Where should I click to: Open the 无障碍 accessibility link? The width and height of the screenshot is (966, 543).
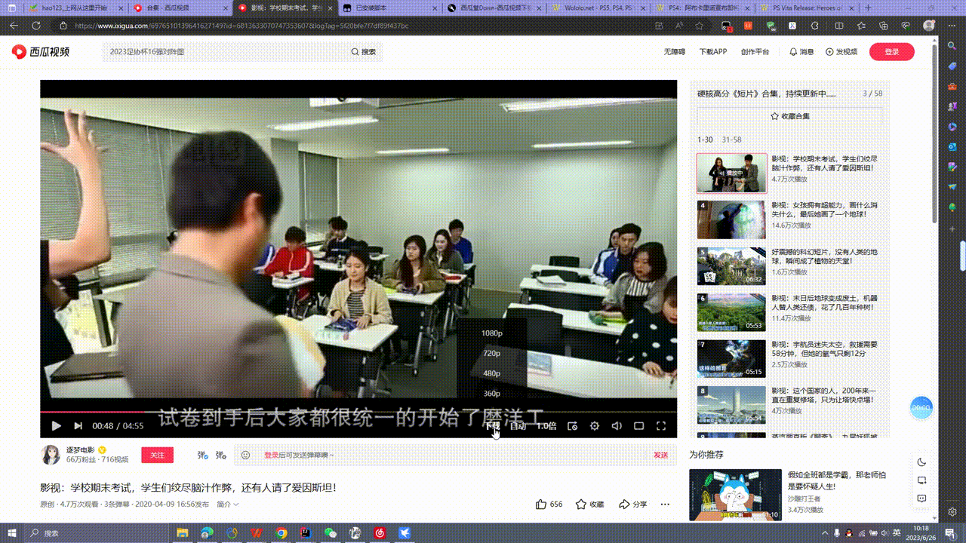(675, 52)
